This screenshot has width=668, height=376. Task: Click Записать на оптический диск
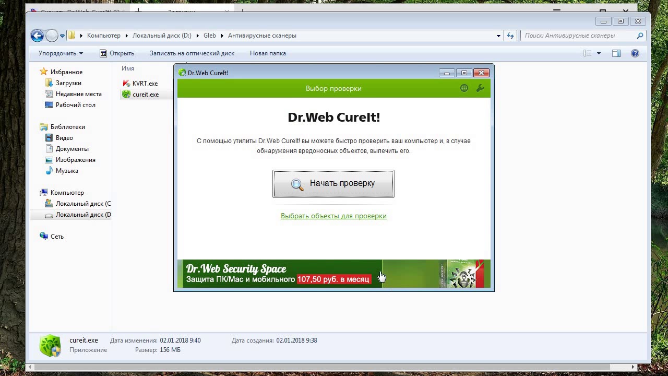click(192, 53)
